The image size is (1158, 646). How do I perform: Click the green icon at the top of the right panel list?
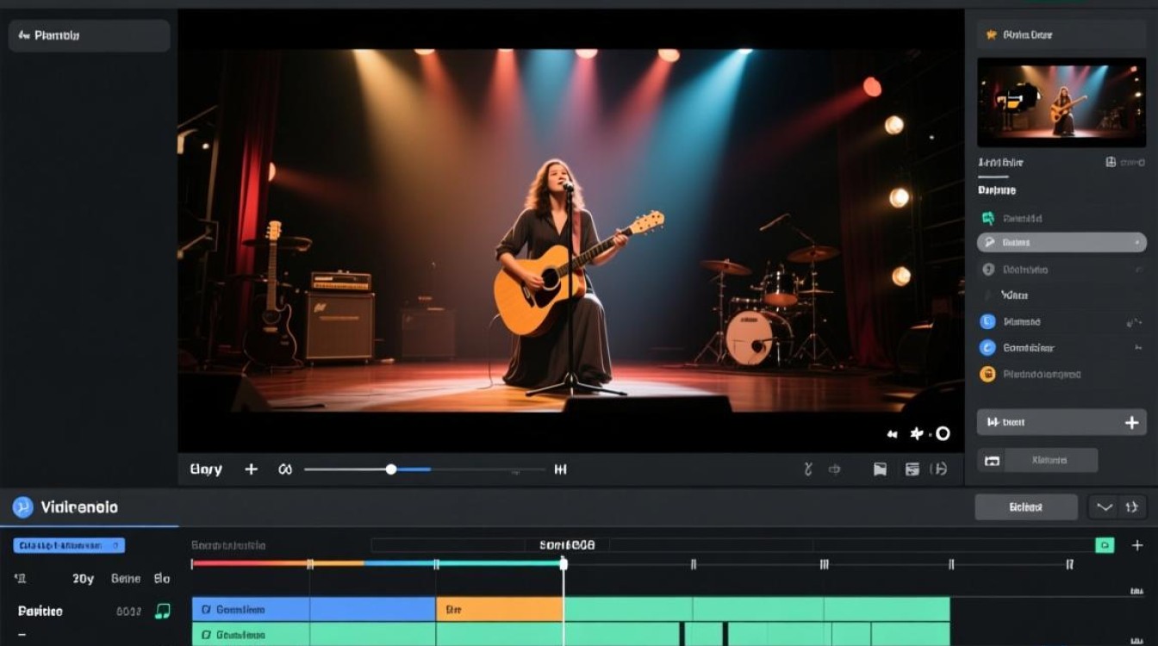pyautogui.click(x=988, y=218)
